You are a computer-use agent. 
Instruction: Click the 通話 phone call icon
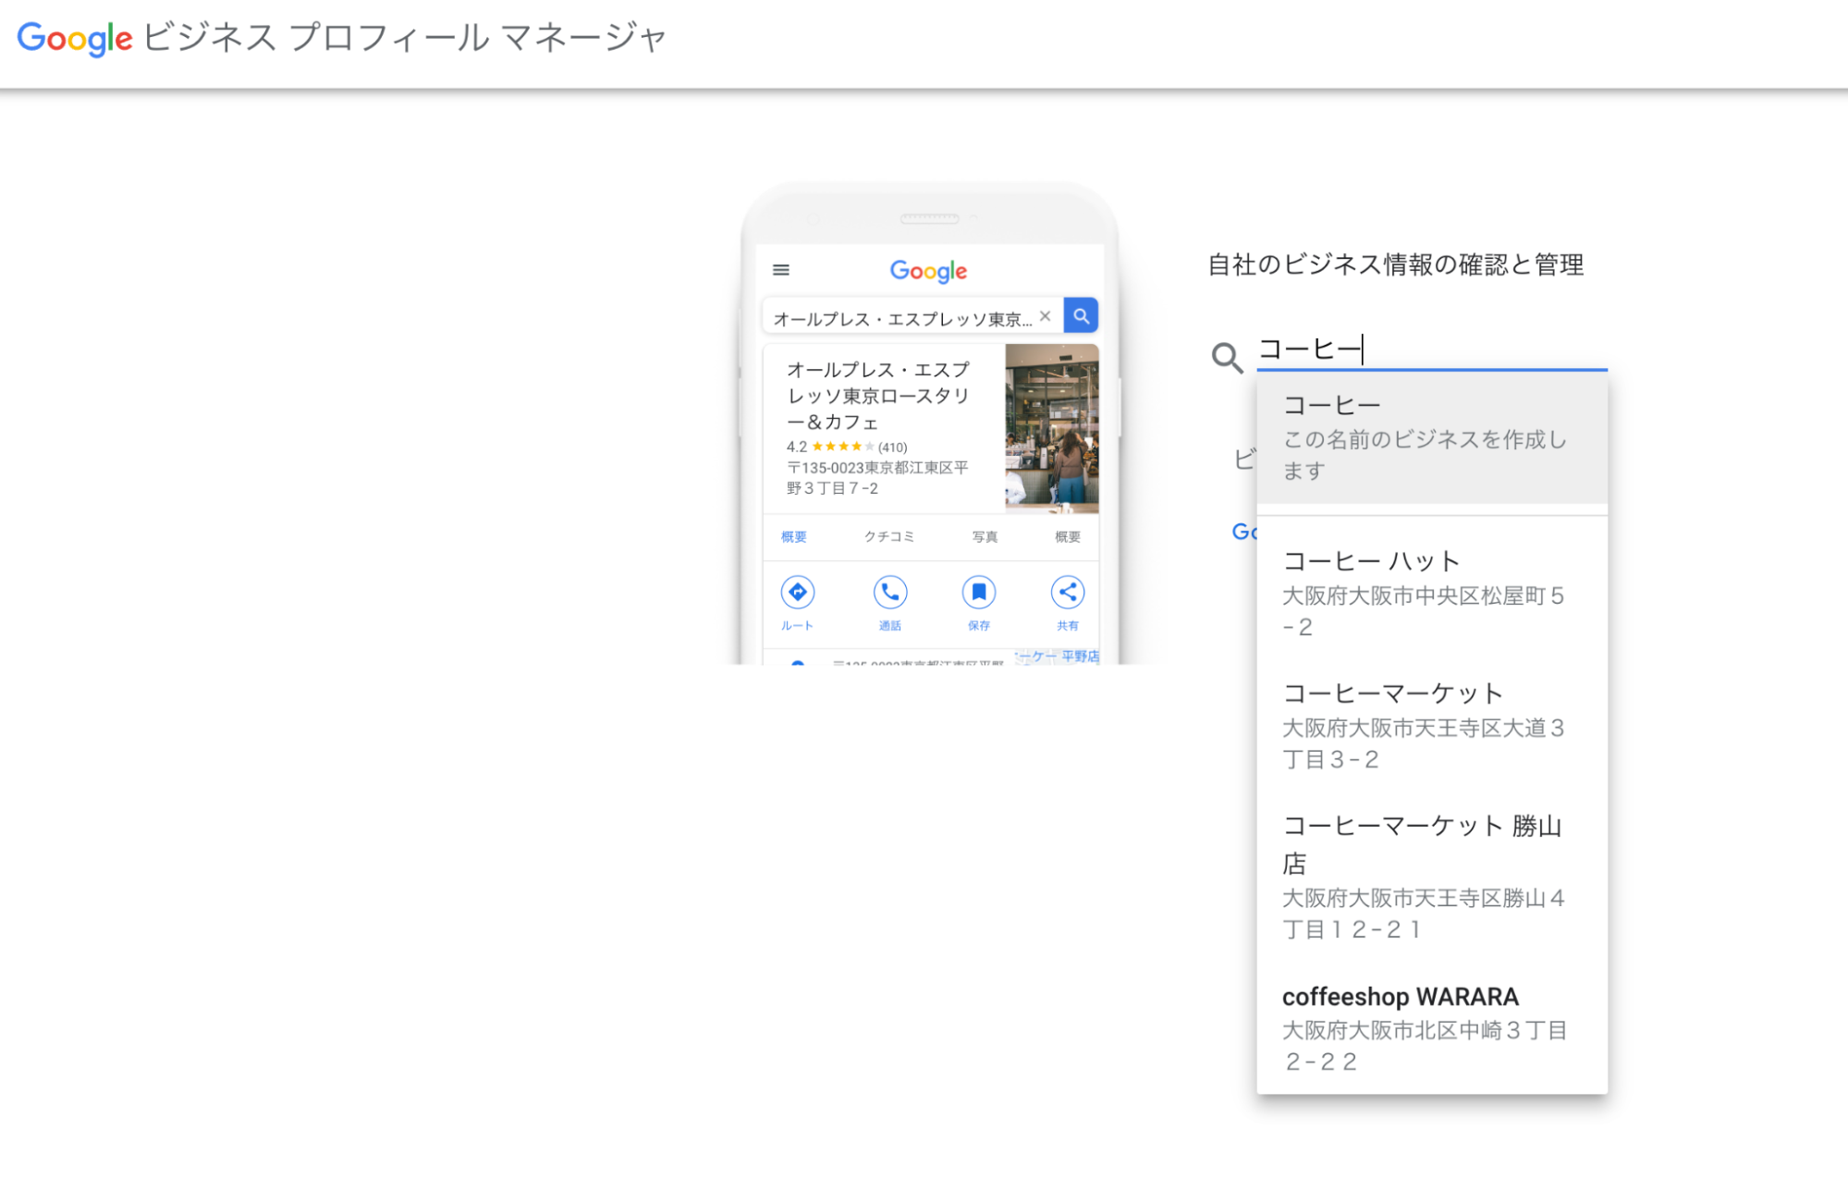tap(889, 593)
